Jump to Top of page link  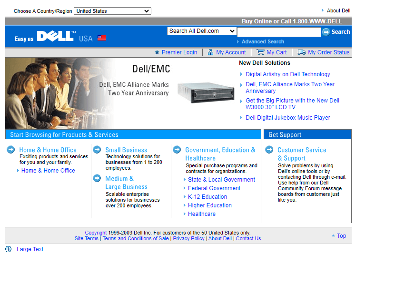[x=341, y=236]
